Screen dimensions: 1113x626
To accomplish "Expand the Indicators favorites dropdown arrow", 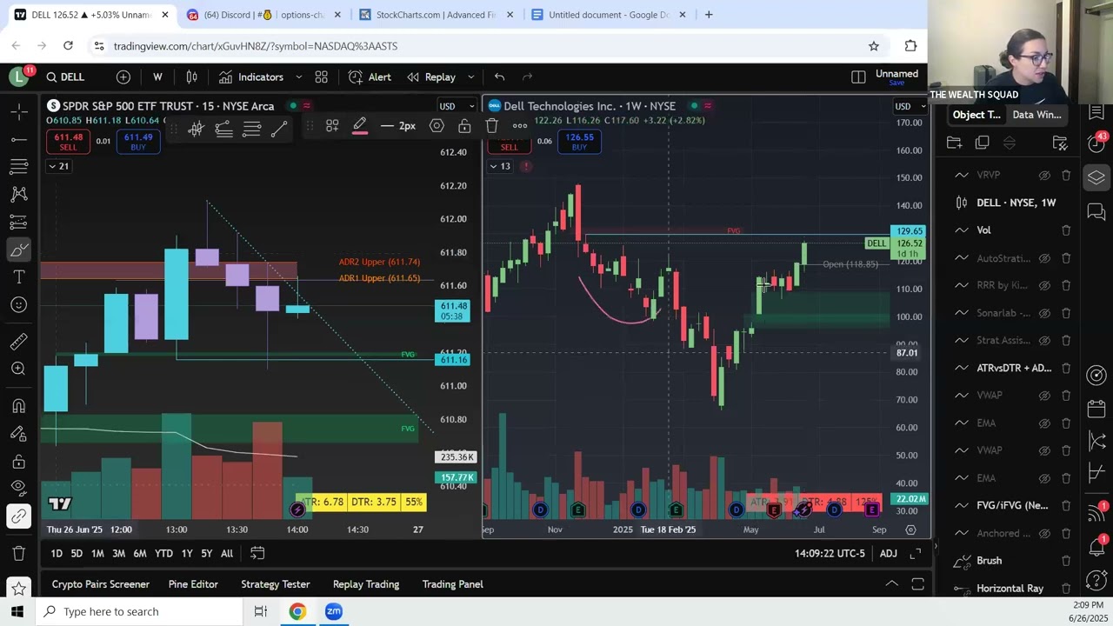I will point(298,77).
